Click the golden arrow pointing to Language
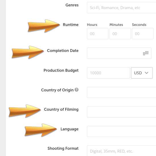156x156 pixels. coord(41,130)
